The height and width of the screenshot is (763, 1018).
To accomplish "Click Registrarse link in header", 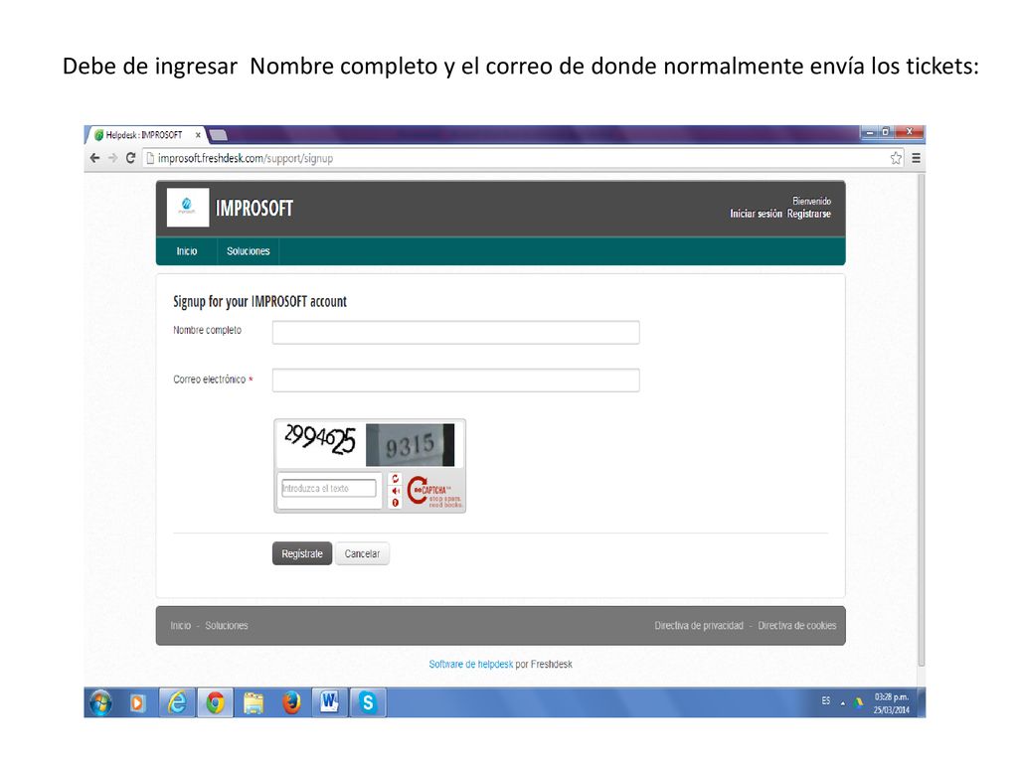I will [809, 214].
